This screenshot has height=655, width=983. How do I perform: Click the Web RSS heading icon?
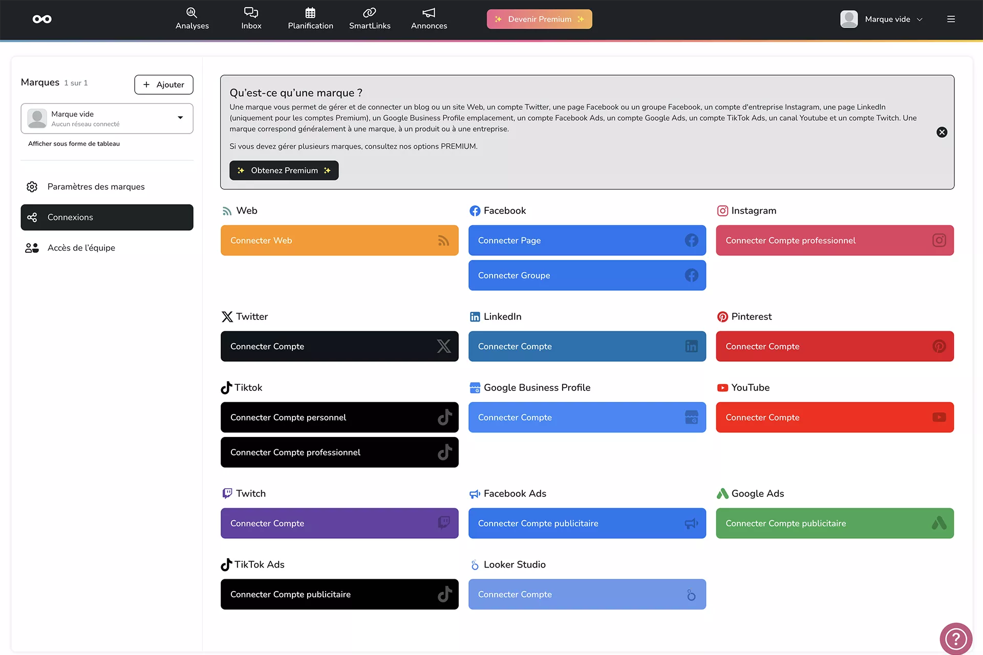[227, 211]
